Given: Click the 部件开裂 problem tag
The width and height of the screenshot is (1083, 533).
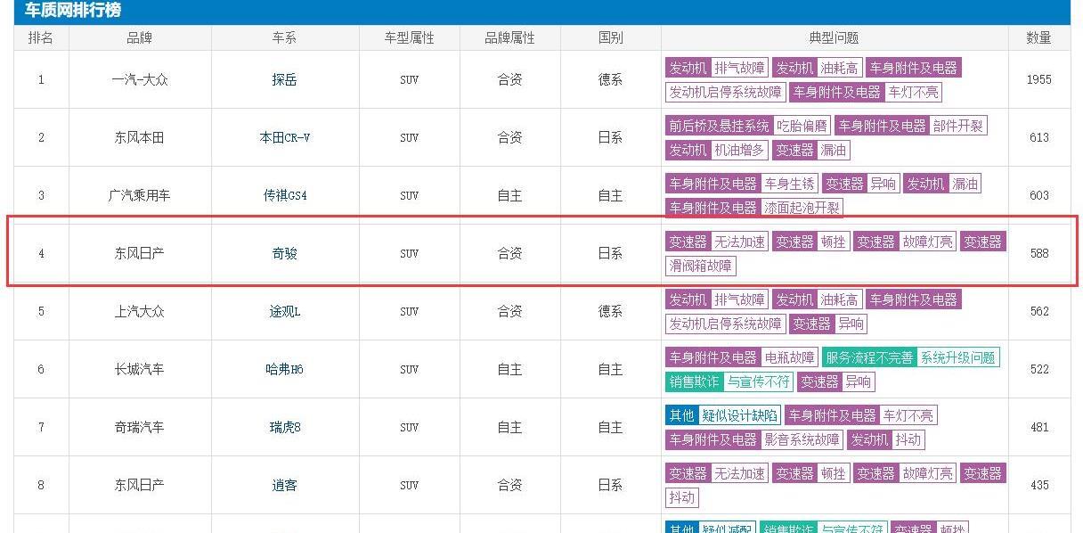Looking at the screenshot, I should click(958, 126).
